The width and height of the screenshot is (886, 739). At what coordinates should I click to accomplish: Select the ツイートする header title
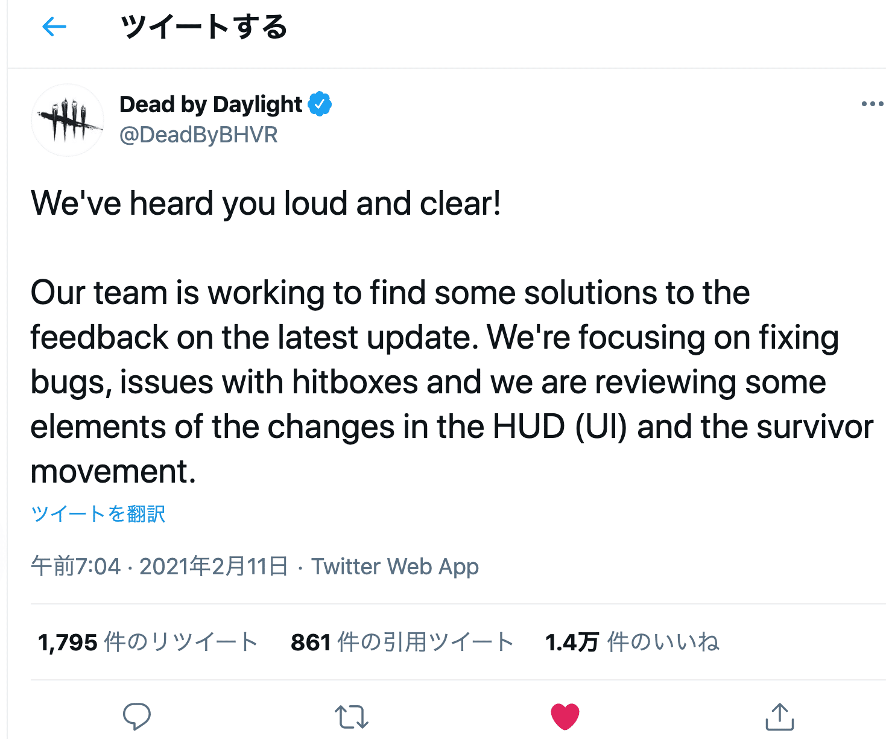[203, 27]
